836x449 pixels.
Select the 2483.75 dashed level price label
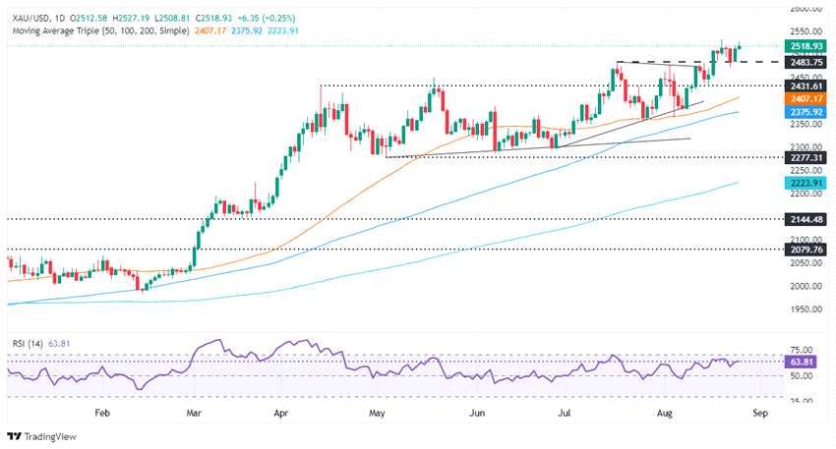click(x=805, y=62)
